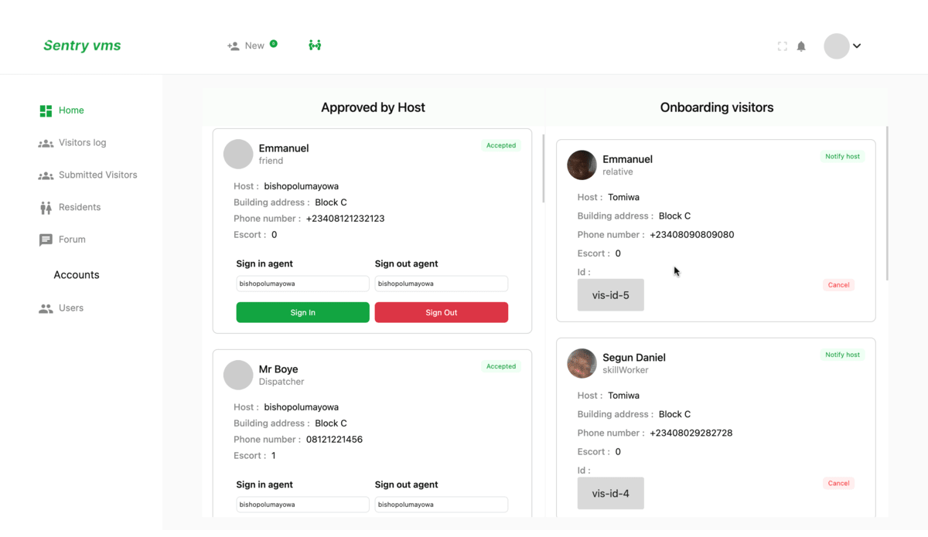Click the Users people icon
This screenshot has height=537, width=928.
pos(46,308)
